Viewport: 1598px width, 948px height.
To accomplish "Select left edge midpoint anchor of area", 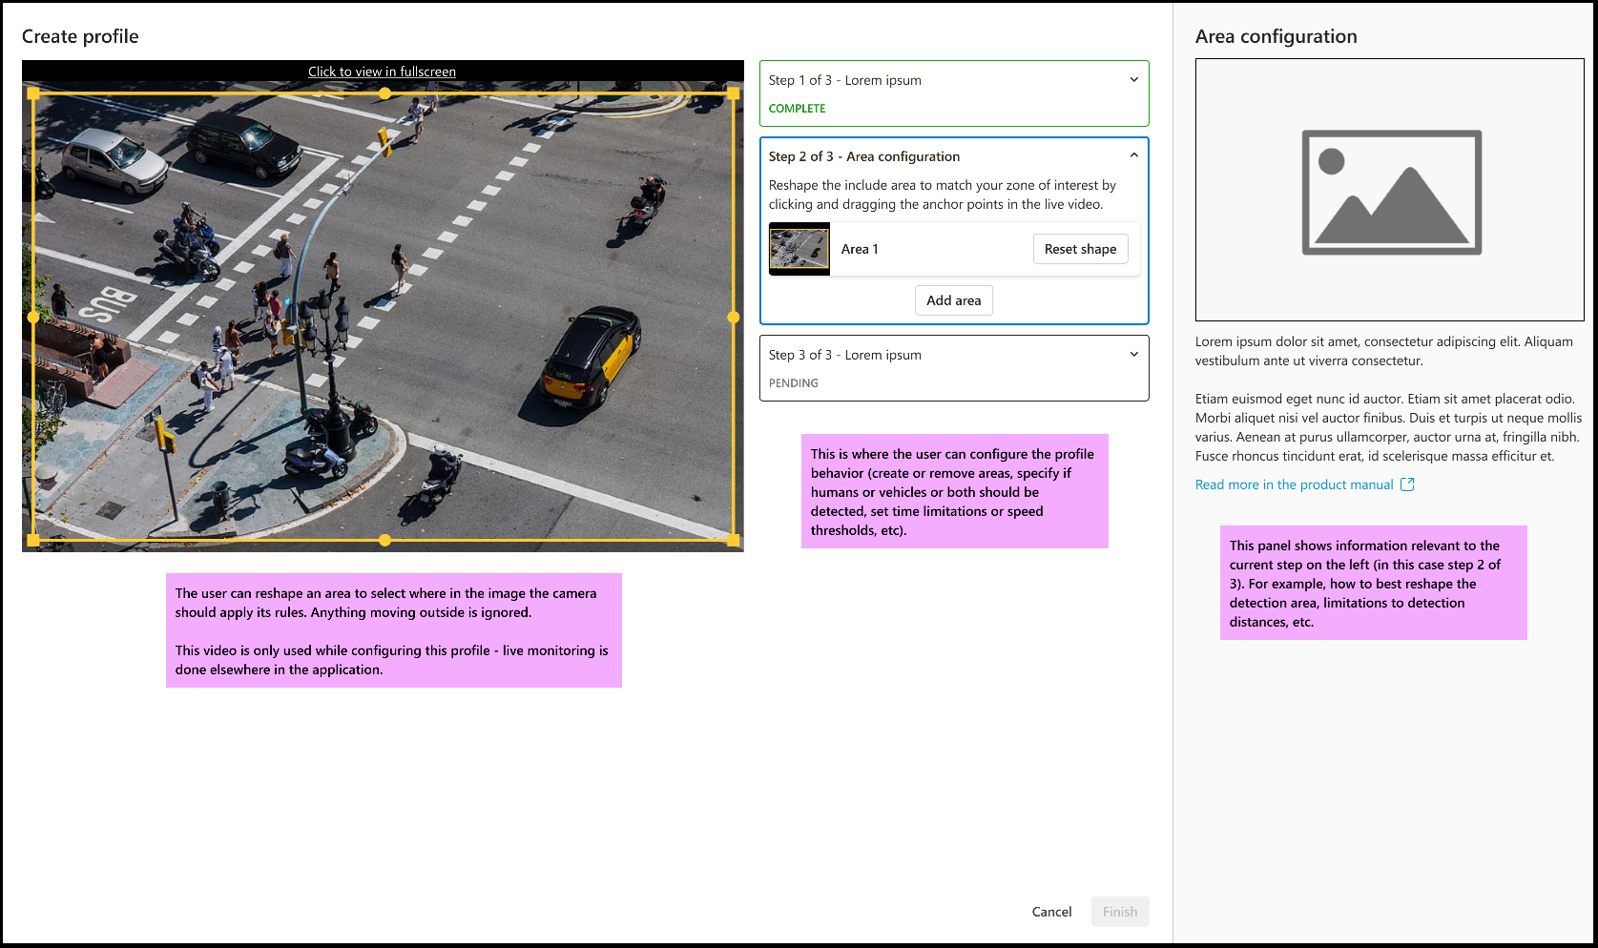I will pos(33,317).
